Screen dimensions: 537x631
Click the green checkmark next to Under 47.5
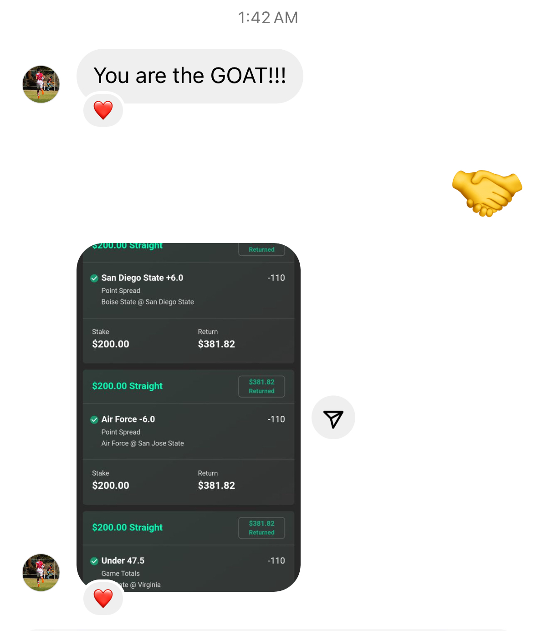(x=94, y=561)
